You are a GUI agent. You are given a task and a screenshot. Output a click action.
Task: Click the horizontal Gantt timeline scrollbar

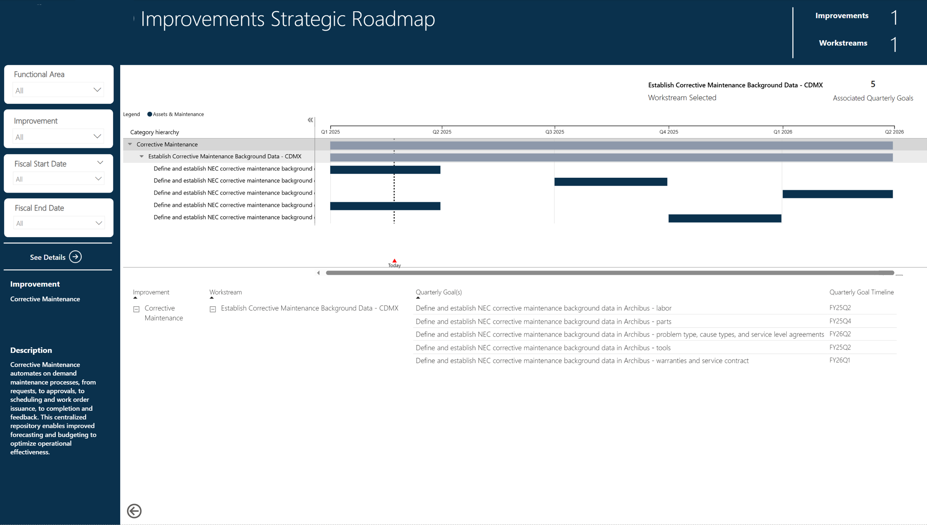coord(610,273)
